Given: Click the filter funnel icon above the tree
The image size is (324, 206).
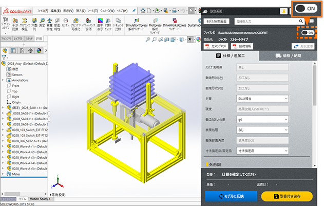Looking at the screenshot, I should pos(4,57).
